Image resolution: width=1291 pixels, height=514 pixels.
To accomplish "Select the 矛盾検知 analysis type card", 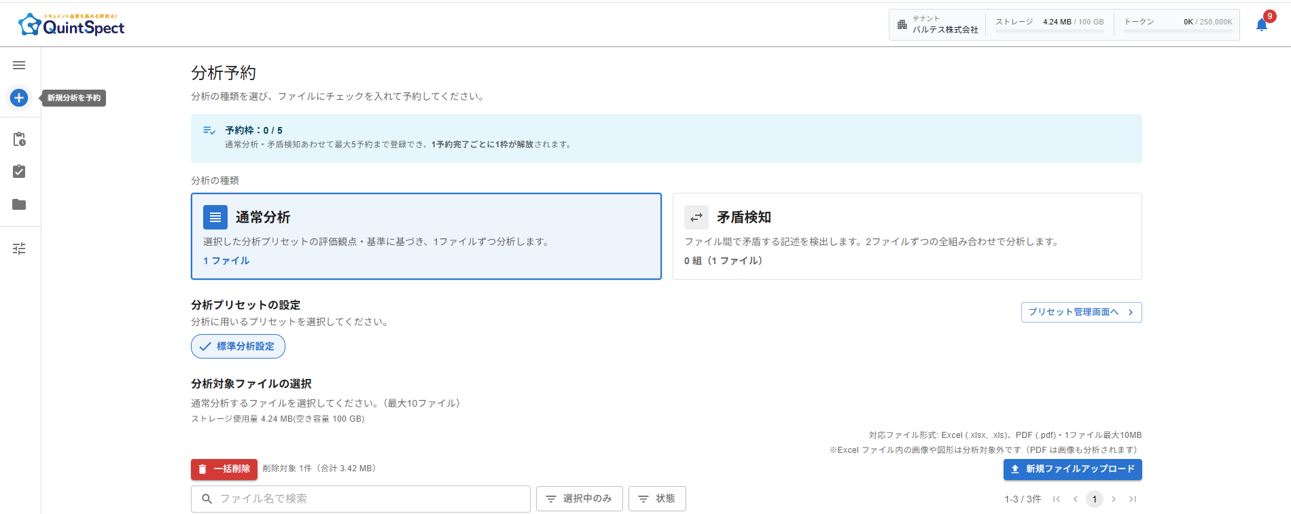I will point(907,236).
